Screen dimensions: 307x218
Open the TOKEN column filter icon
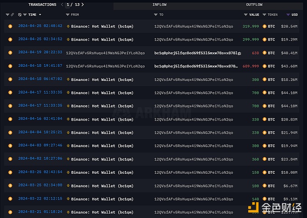coord(264,14)
